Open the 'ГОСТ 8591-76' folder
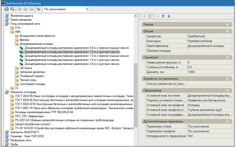The height and width of the screenshot is (148, 236). point(74,108)
